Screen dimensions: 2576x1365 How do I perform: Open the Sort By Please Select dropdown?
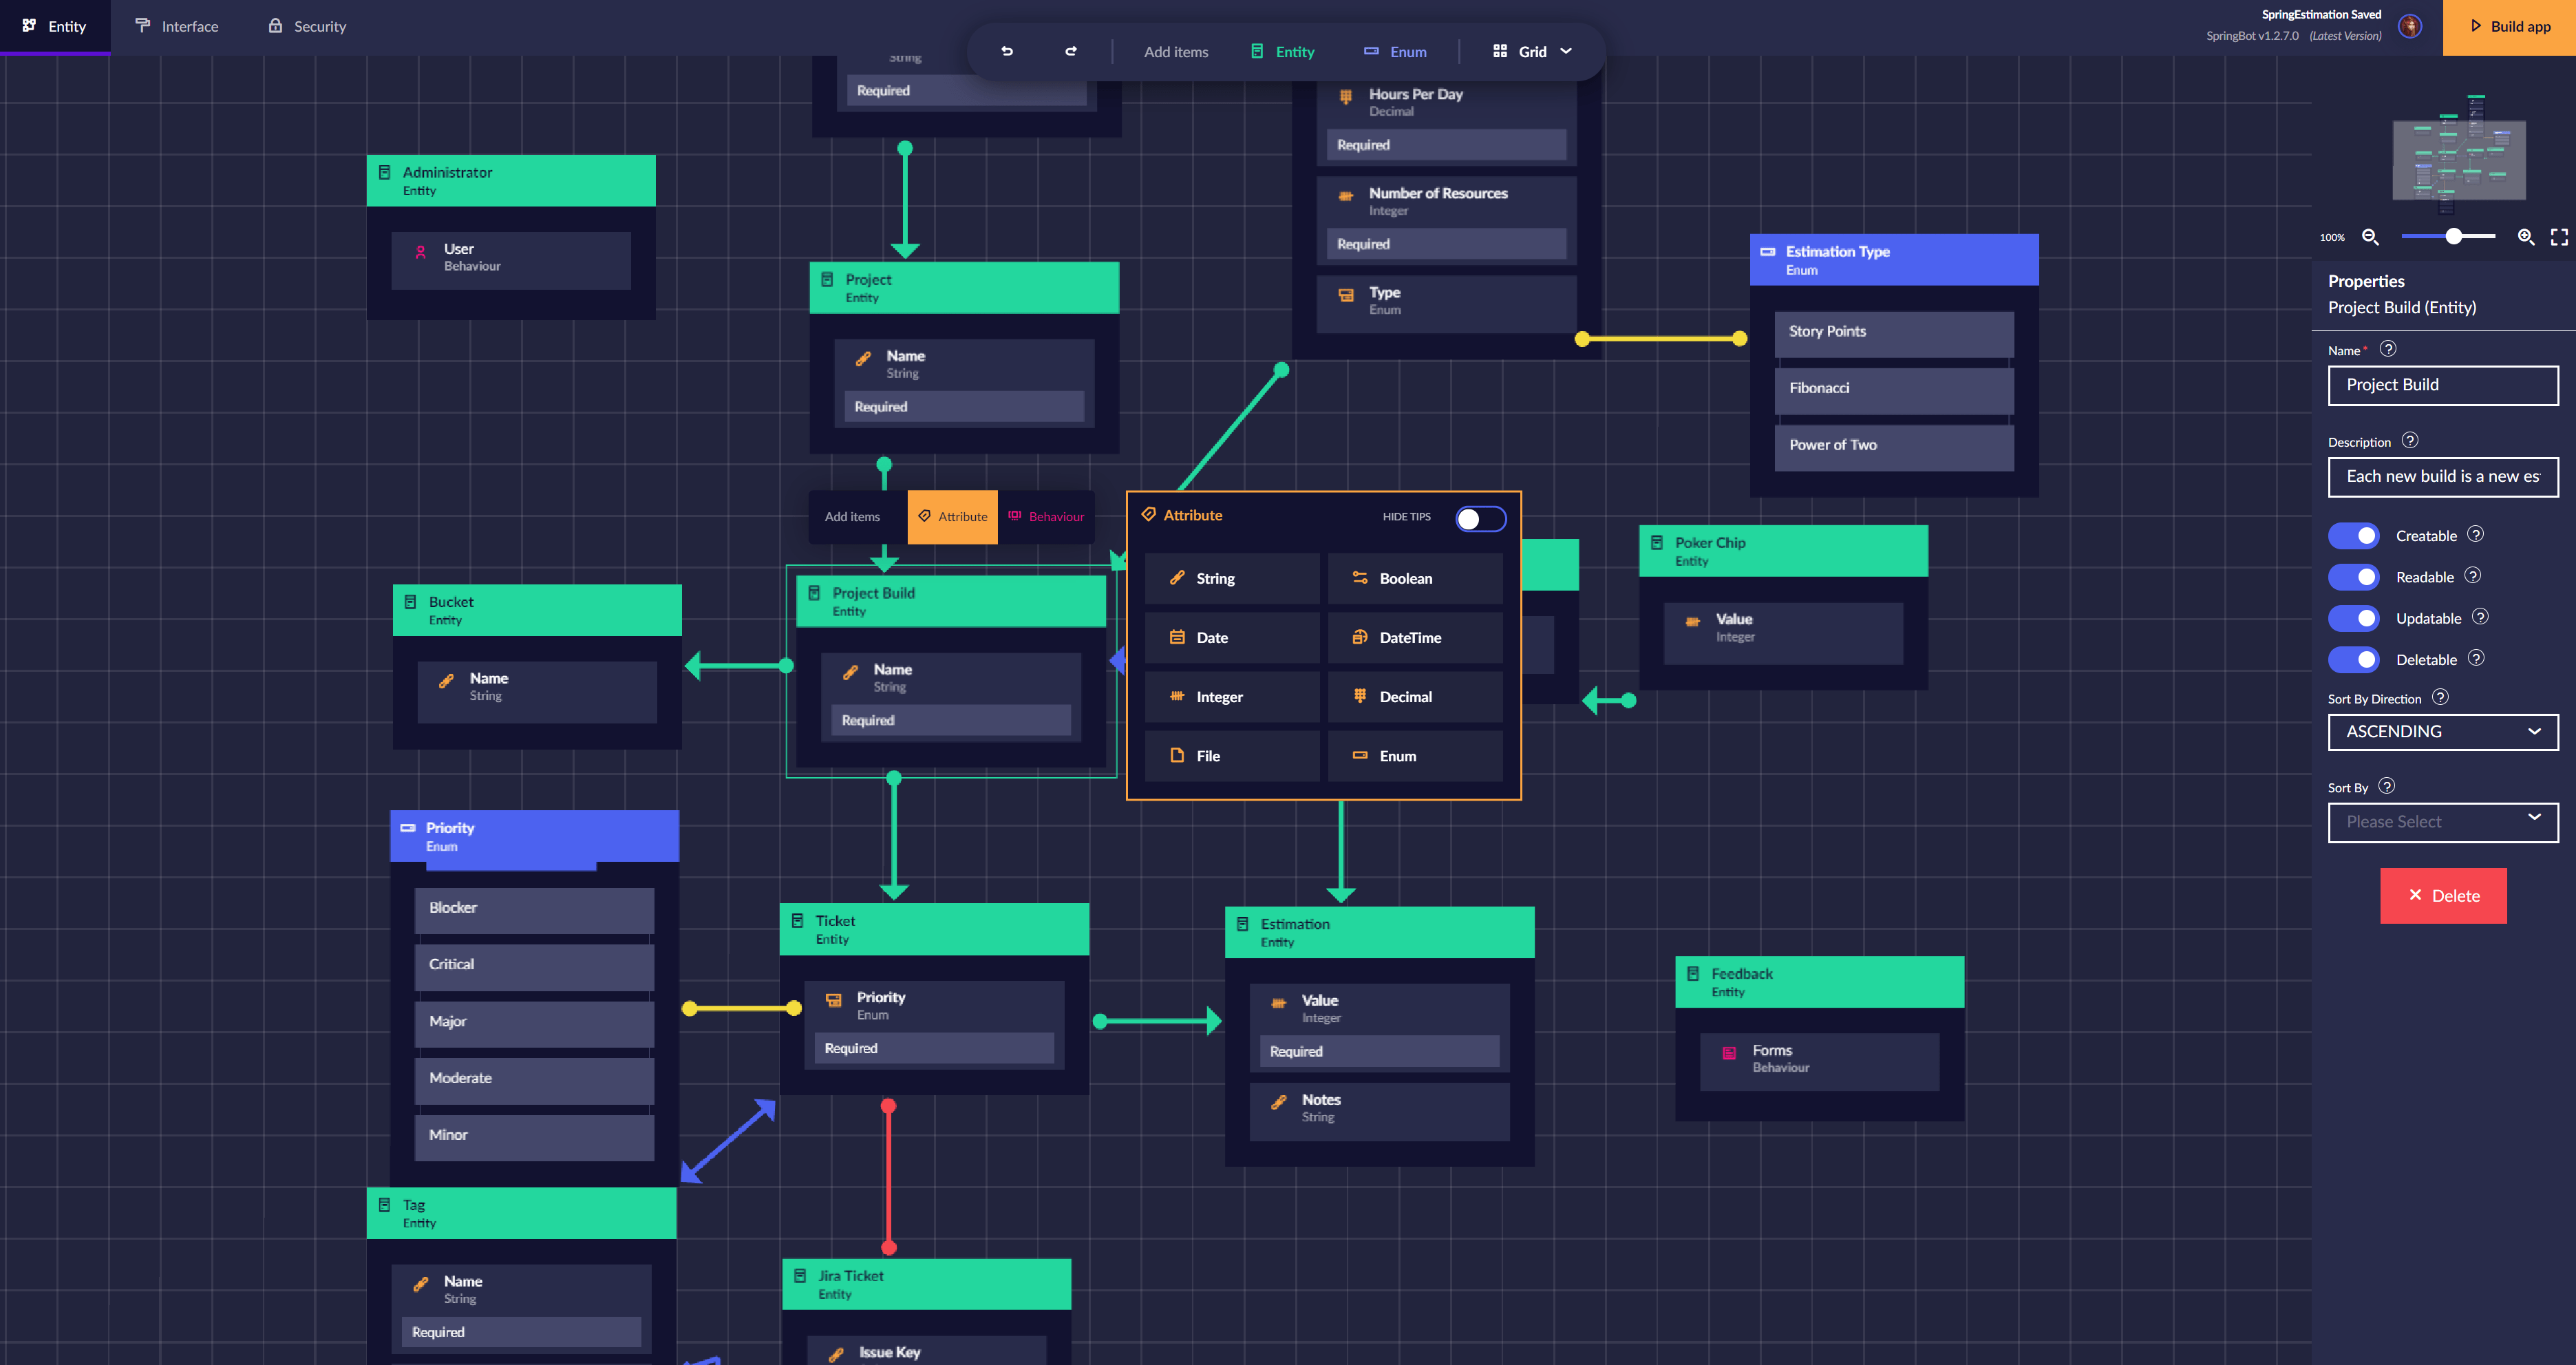pyautogui.click(x=2443, y=822)
